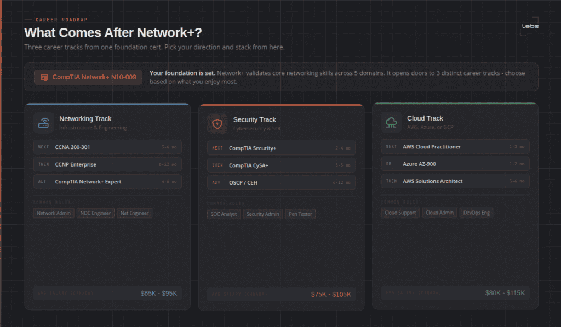Click the Networking Track router icon
This screenshot has width=561, height=327.
pyautogui.click(x=44, y=123)
